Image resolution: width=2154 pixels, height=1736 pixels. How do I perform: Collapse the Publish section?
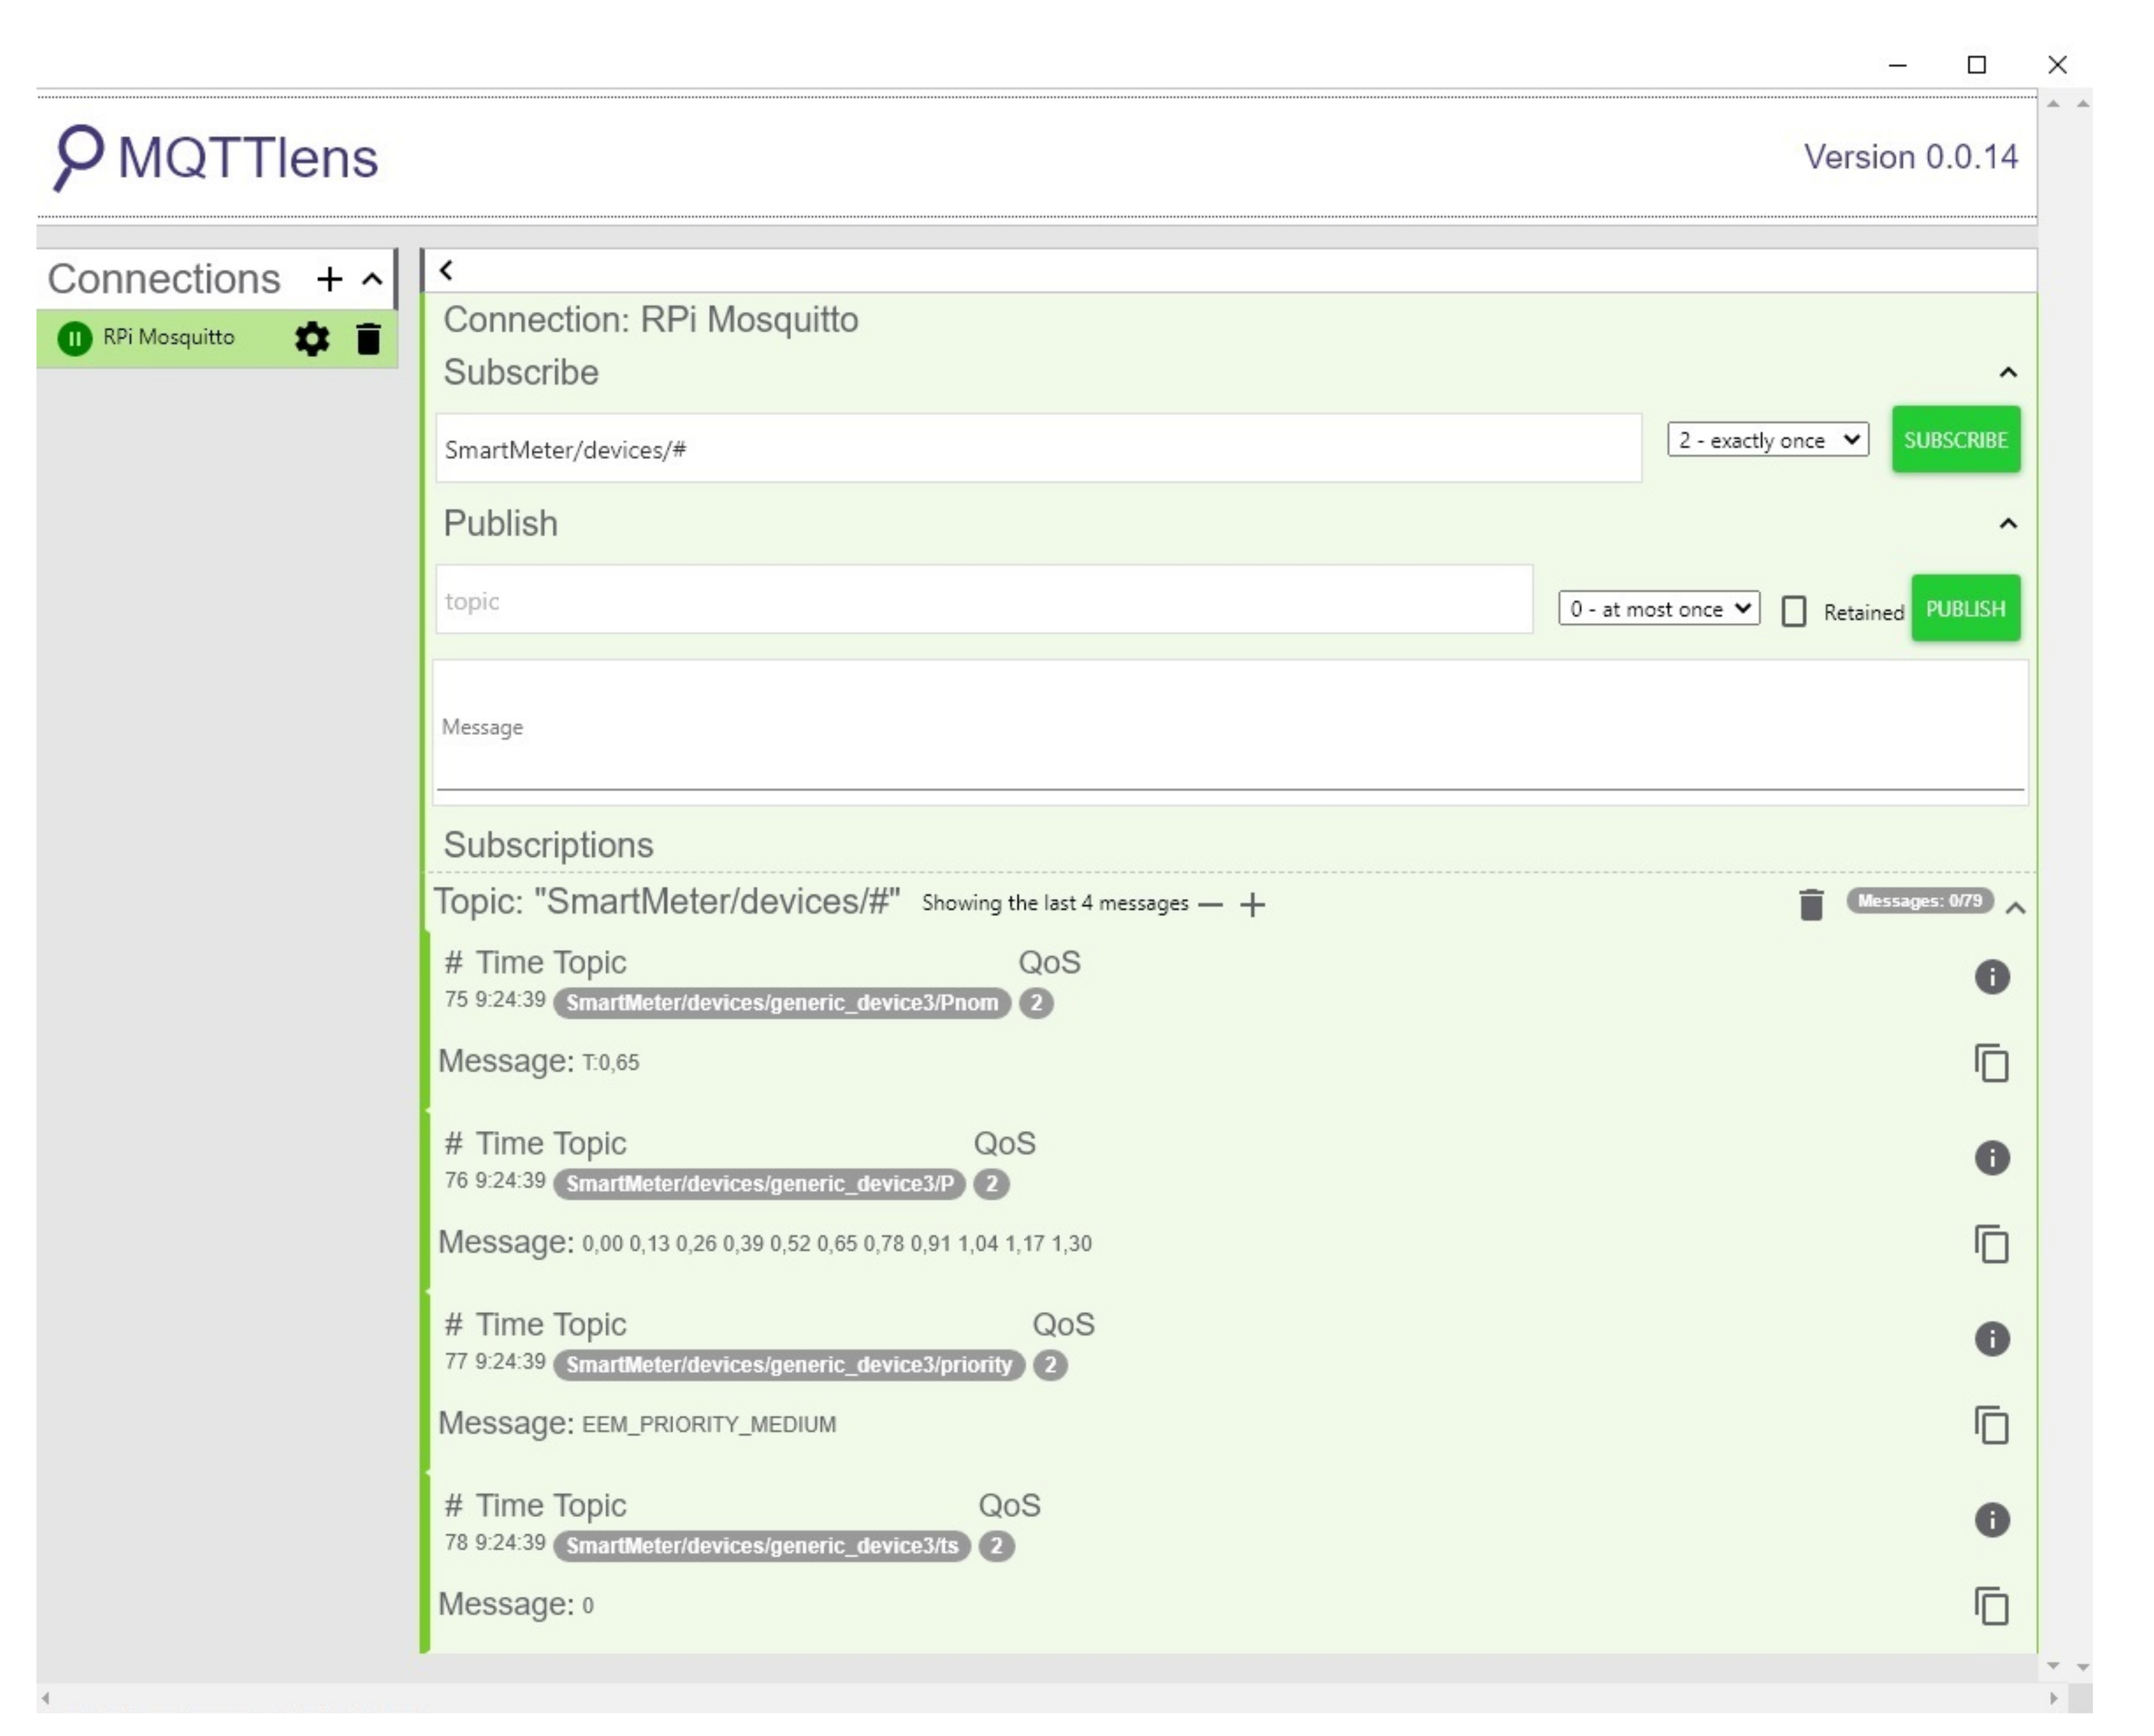coord(2008,524)
